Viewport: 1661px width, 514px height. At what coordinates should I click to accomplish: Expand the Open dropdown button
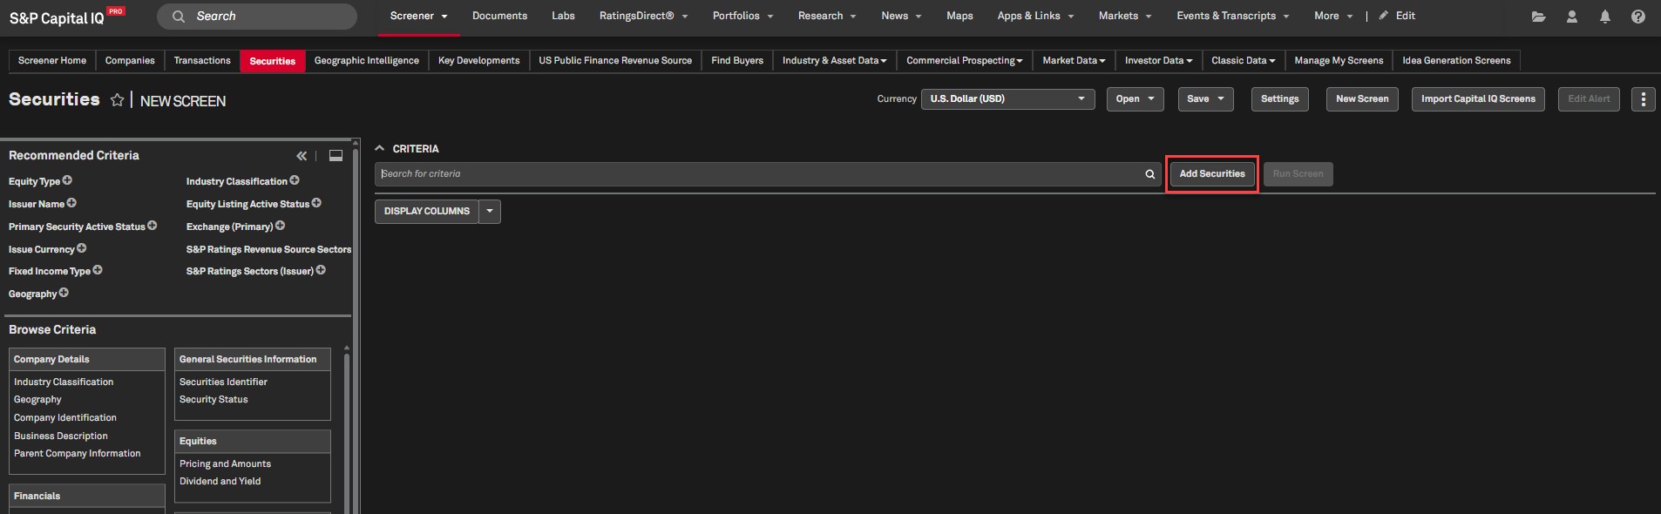1136,99
